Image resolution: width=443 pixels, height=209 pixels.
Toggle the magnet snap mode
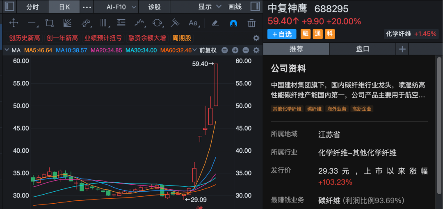(x=233, y=23)
